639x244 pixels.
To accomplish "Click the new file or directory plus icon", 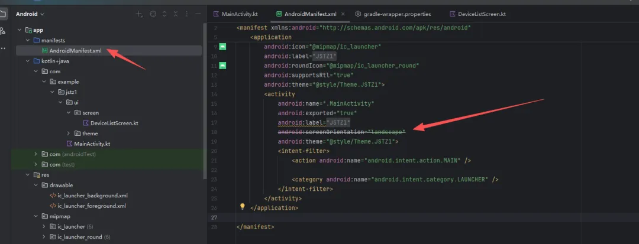I will pos(139,14).
